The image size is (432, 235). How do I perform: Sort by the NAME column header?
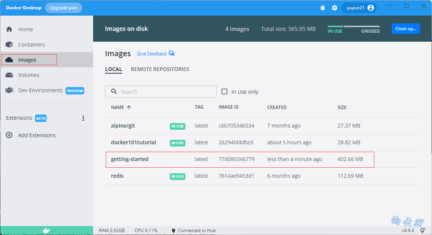[x=117, y=107]
